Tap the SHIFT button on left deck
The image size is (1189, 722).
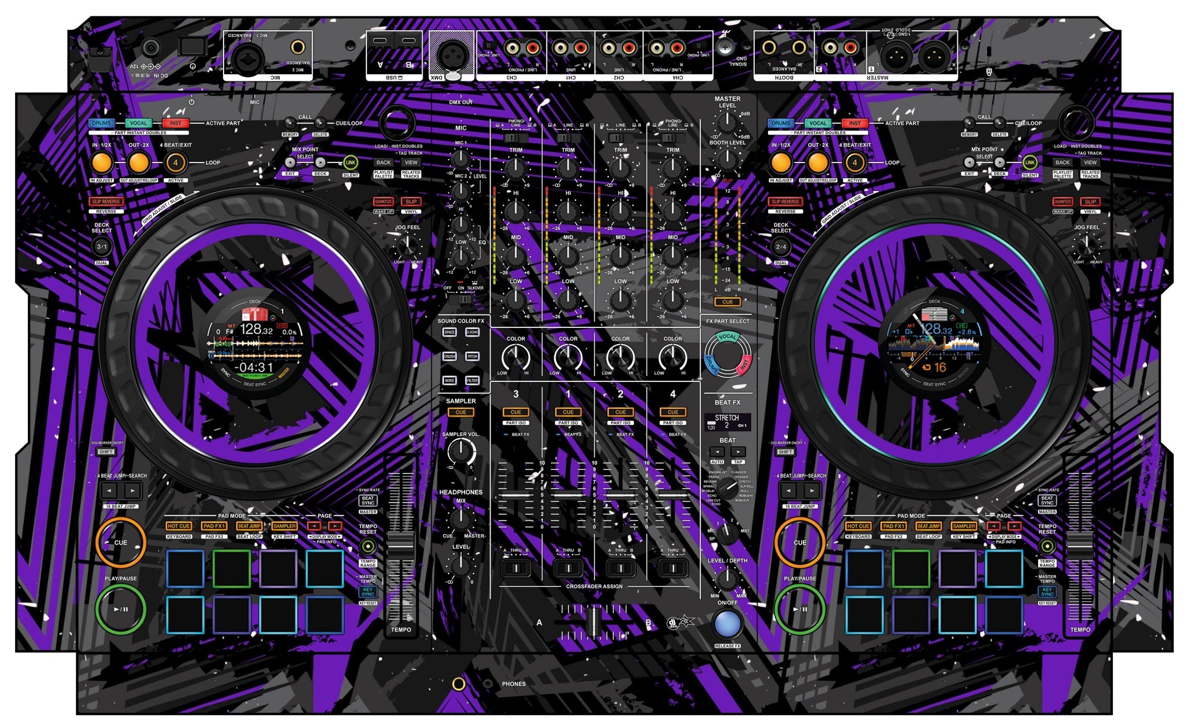(x=106, y=452)
